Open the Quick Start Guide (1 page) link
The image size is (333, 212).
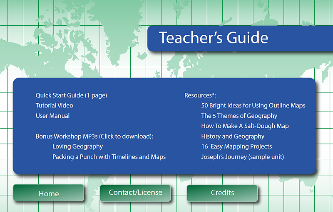point(71,95)
